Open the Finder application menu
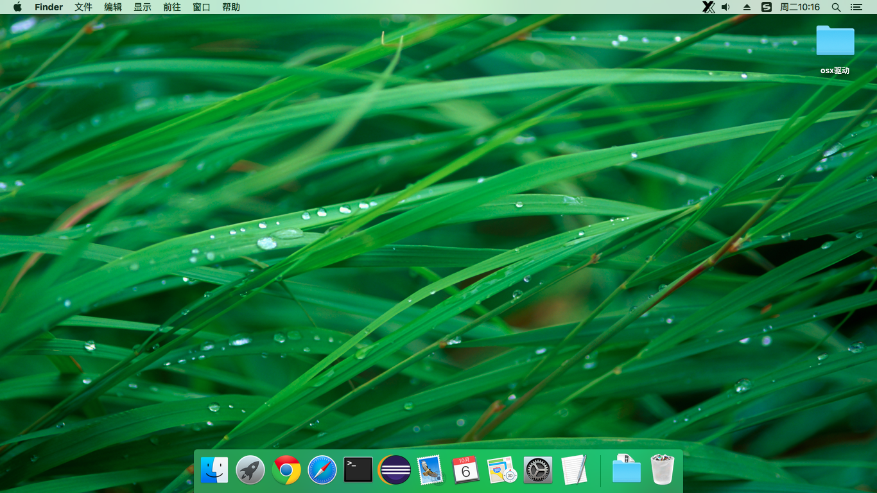The width and height of the screenshot is (877, 493). [x=49, y=7]
